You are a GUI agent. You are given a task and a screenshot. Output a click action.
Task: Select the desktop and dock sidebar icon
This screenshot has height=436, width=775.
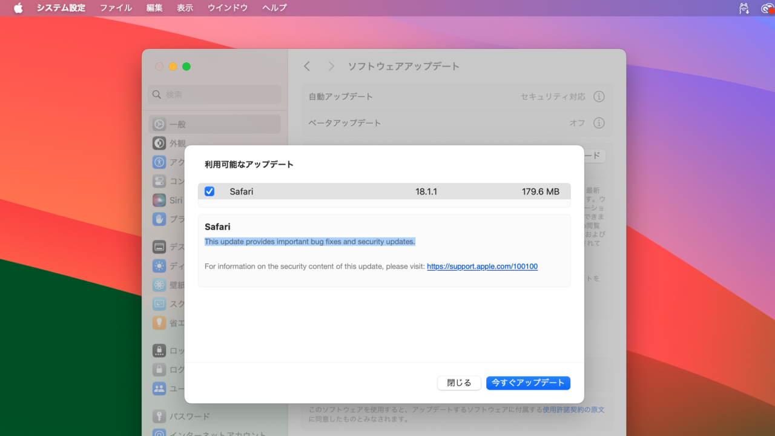159,247
